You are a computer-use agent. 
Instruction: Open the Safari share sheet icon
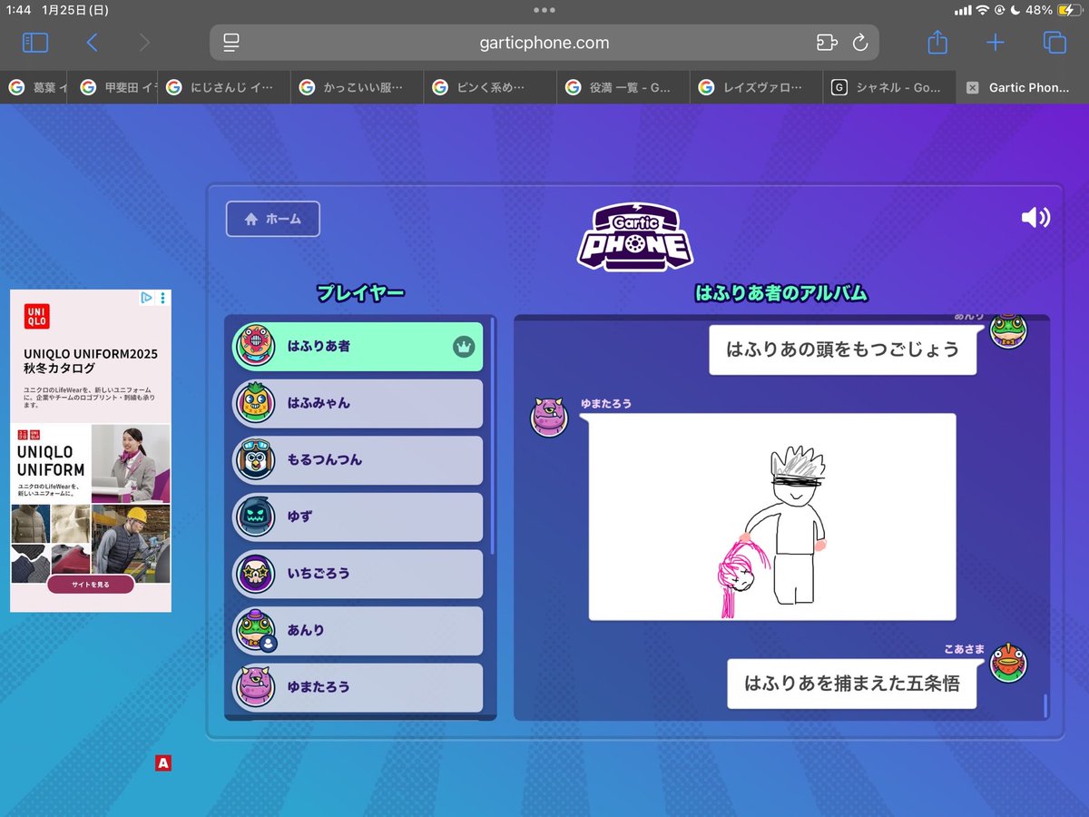(937, 42)
